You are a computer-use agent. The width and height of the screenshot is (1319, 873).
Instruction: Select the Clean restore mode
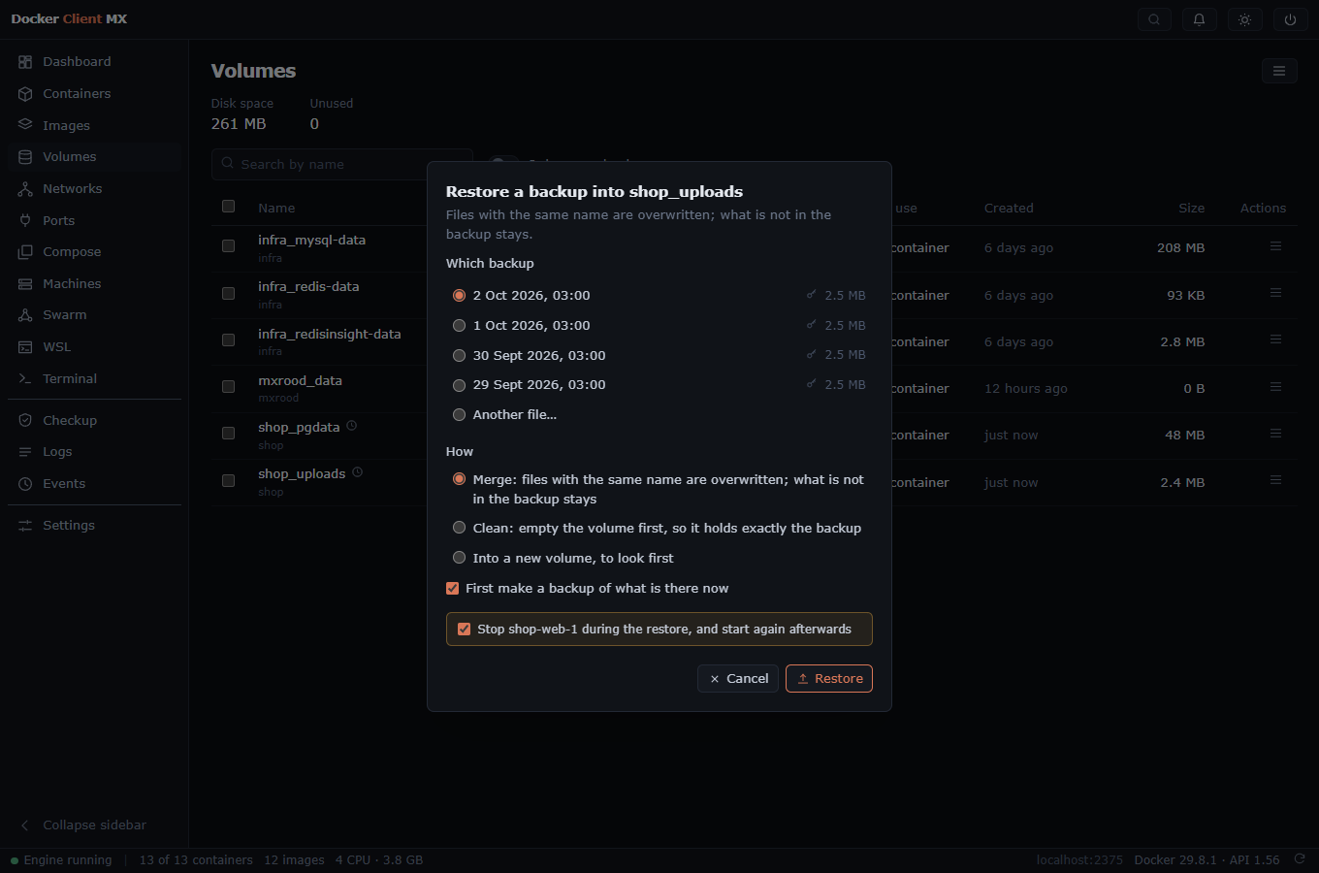click(460, 528)
